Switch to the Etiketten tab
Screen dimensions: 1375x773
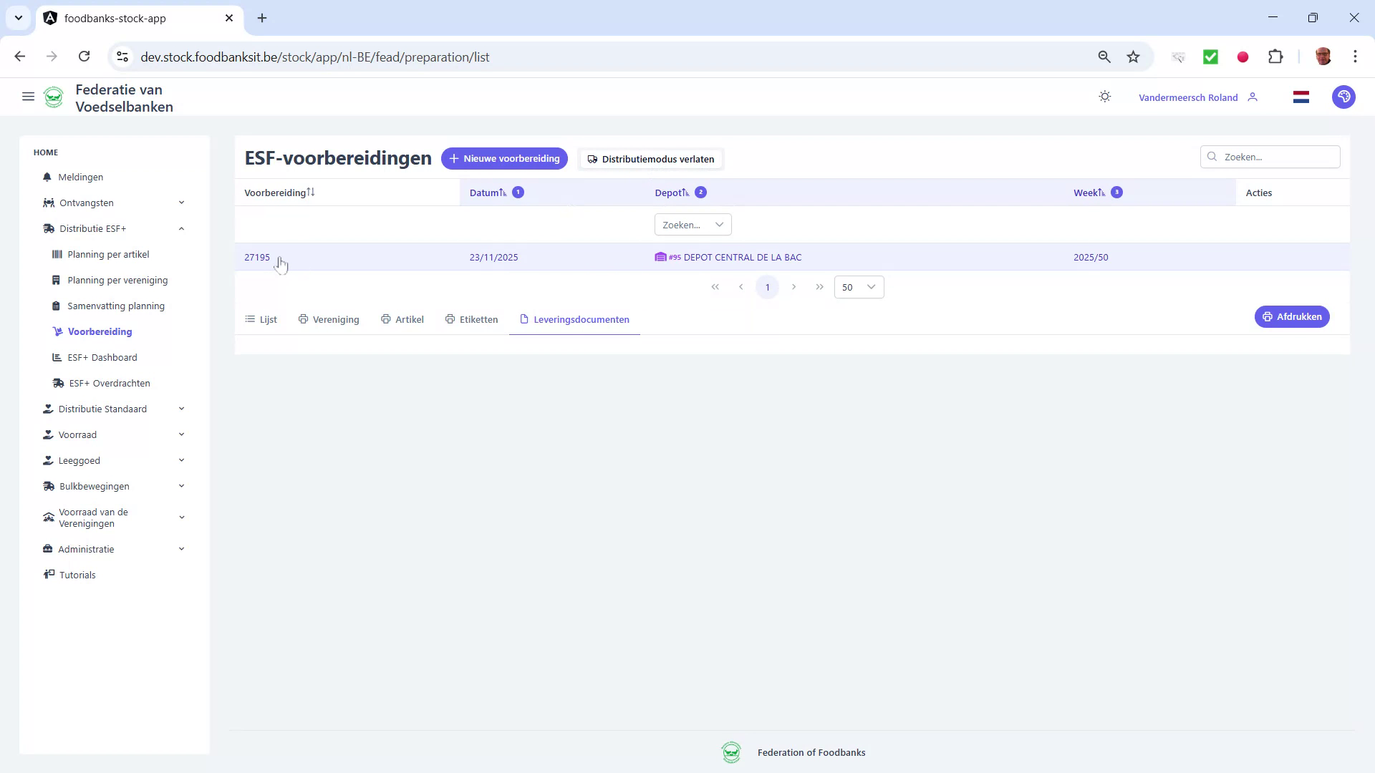pyautogui.click(x=471, y=319)
